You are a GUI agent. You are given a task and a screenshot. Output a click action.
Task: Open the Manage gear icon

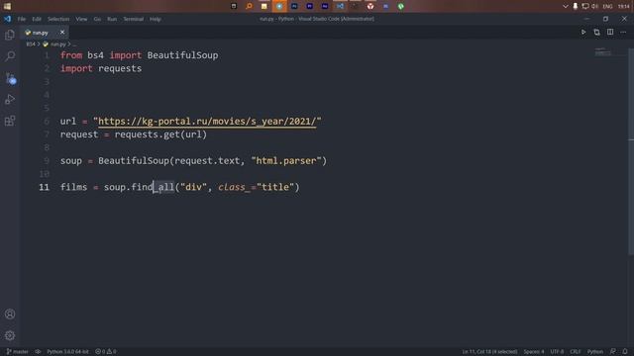pos(10,335)
